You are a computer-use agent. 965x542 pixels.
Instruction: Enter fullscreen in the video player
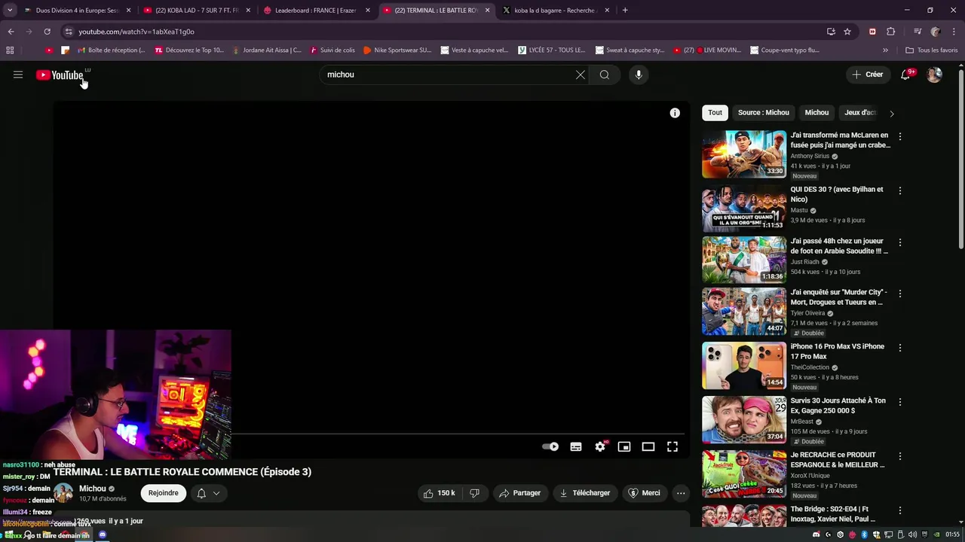[672, 446]
